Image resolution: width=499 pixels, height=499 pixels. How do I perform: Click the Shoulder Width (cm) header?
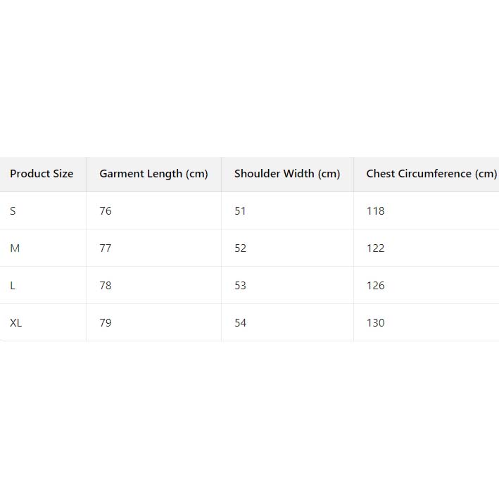pos(287,174)
